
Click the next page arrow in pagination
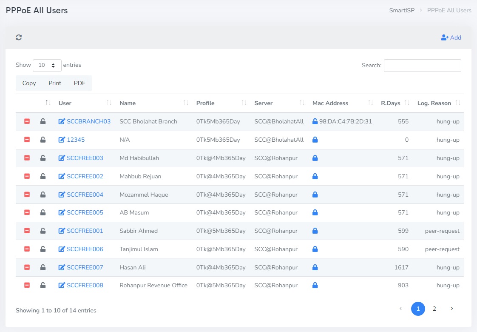[x=451, y=309]
